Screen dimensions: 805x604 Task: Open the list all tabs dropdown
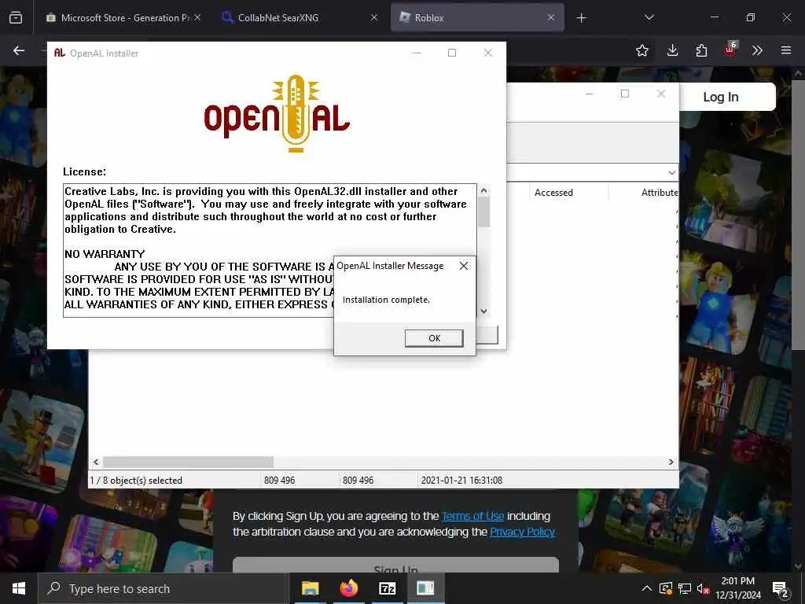point(649,17)
